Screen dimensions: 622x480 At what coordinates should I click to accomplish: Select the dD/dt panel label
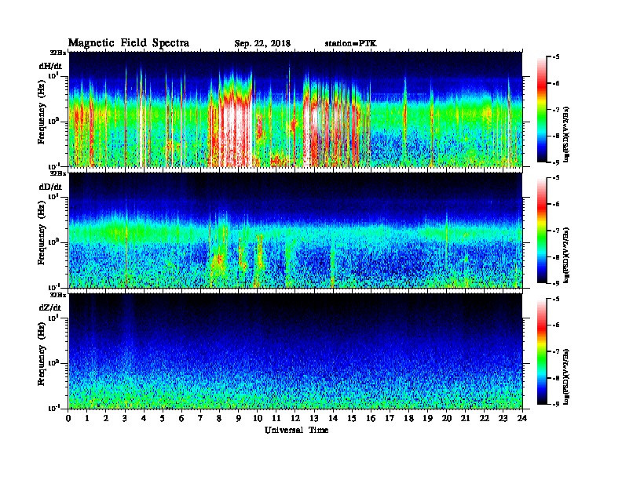(x=50, y=187)
